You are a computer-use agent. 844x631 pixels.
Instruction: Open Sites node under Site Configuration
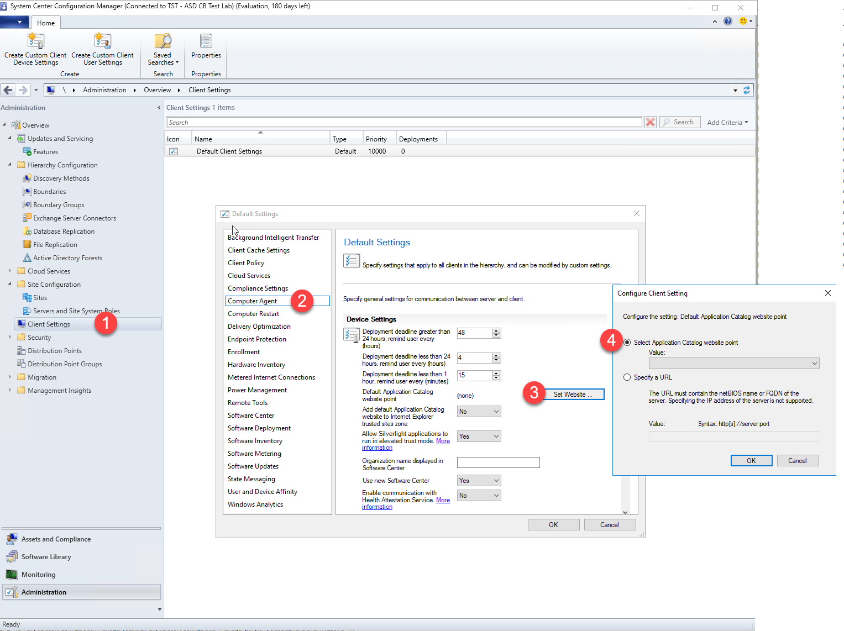coord(40,298)
